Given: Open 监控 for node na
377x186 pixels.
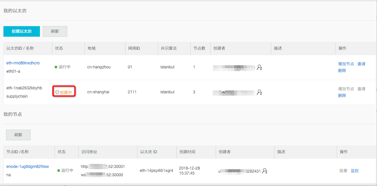Looking at the screenshot, I should (355, 171).
